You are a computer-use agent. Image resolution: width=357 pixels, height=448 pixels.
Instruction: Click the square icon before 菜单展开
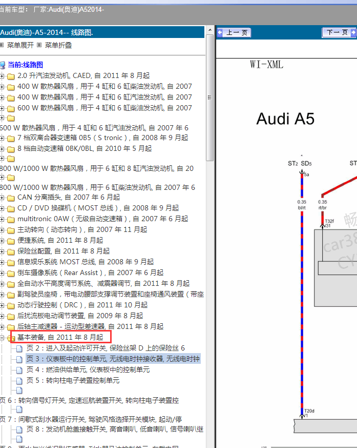tap(2, 45)
